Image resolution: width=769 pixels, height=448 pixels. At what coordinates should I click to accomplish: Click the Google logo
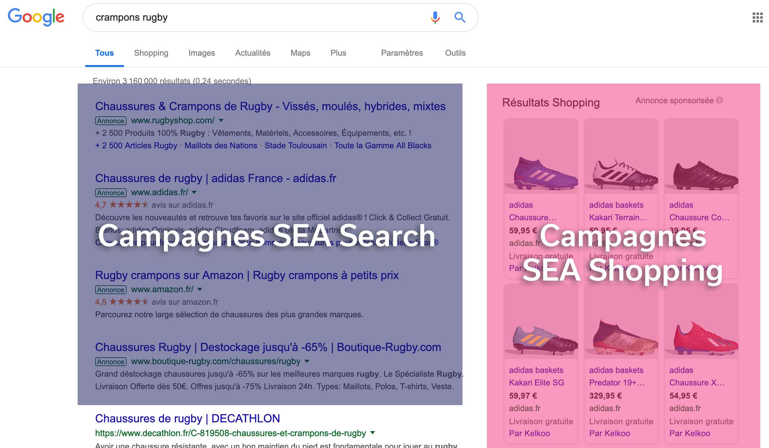(36, 17)
